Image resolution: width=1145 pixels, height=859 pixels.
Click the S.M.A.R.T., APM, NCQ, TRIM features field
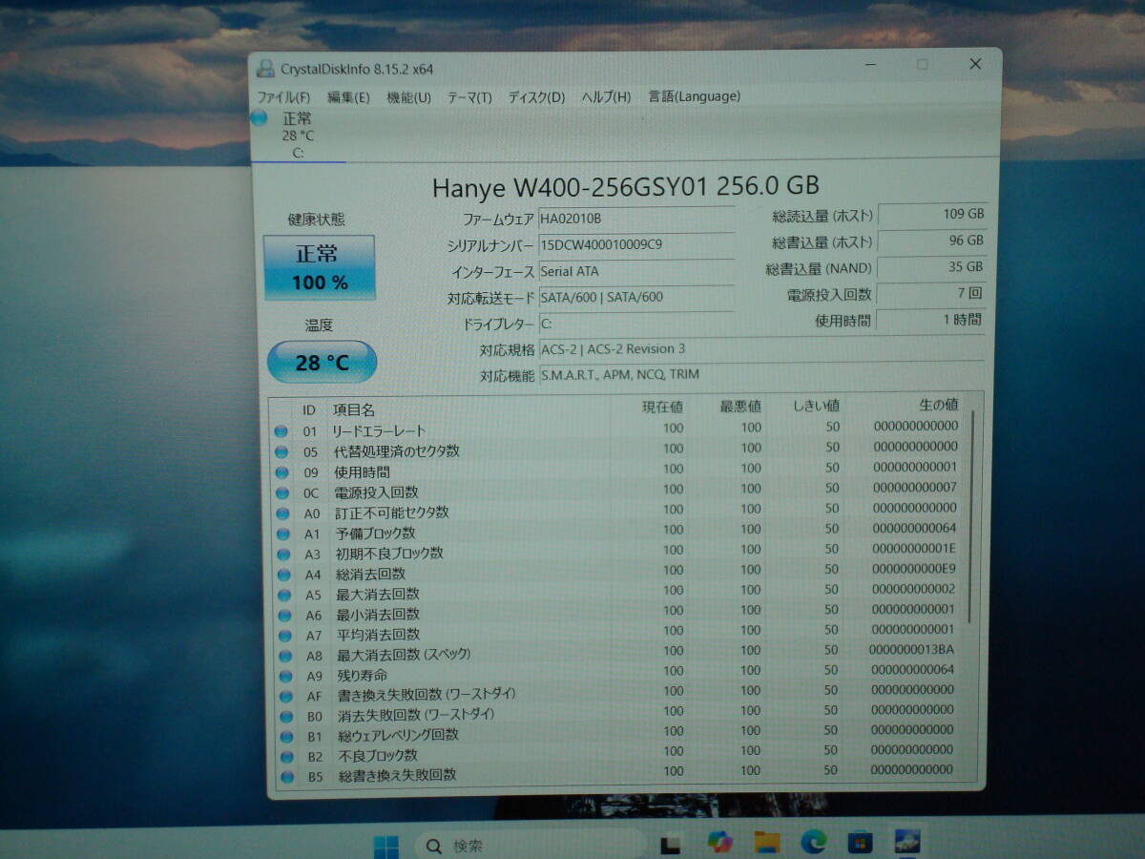click(x=761, y=375)
